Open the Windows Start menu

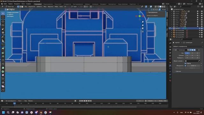(x=4, y=112)
